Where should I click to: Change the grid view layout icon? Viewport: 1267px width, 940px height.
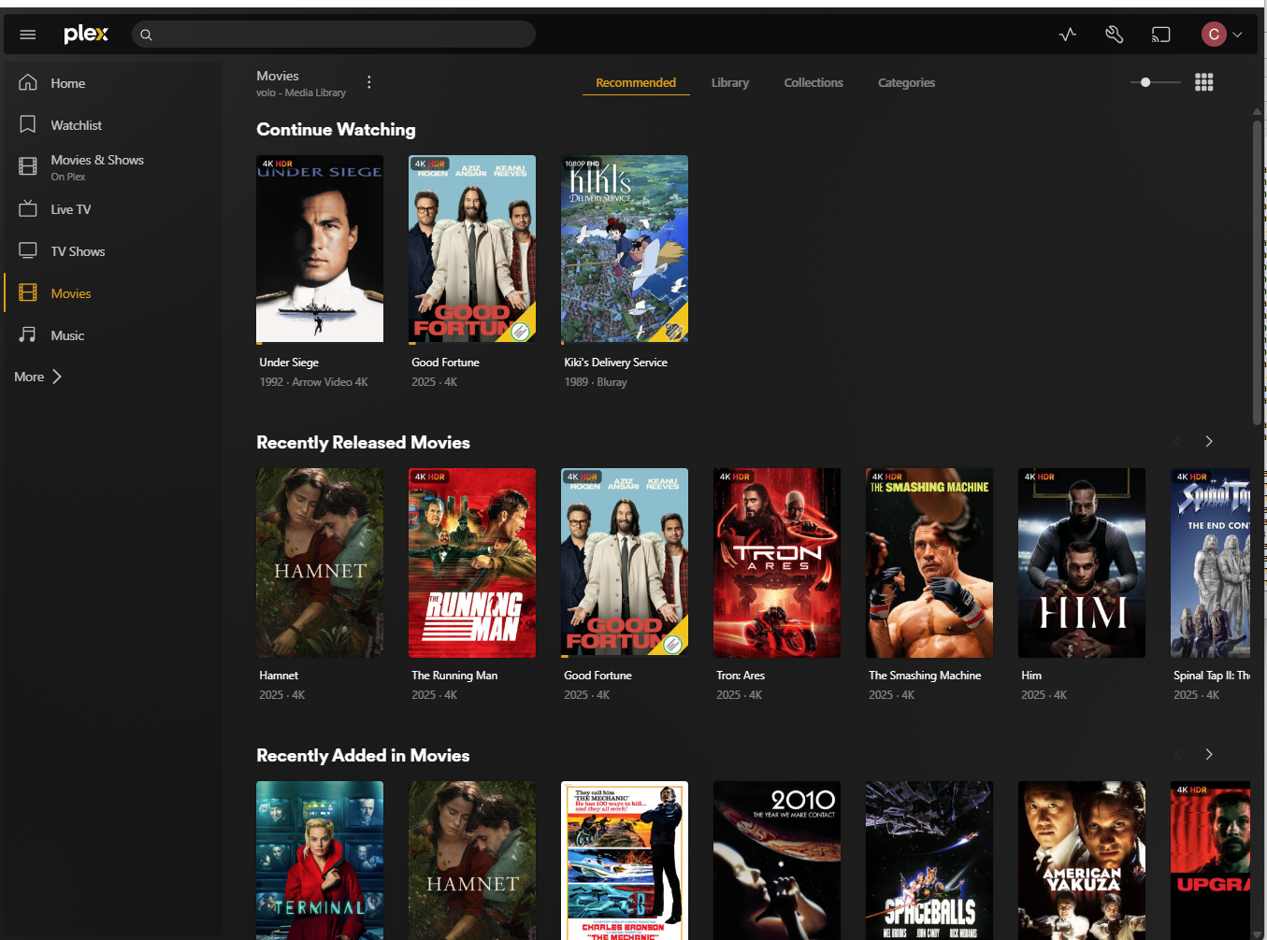tap(1204, 82)
